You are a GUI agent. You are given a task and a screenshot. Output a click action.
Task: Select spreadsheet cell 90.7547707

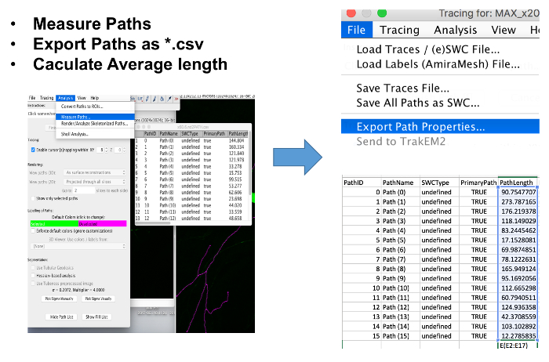tap(518, 192)
